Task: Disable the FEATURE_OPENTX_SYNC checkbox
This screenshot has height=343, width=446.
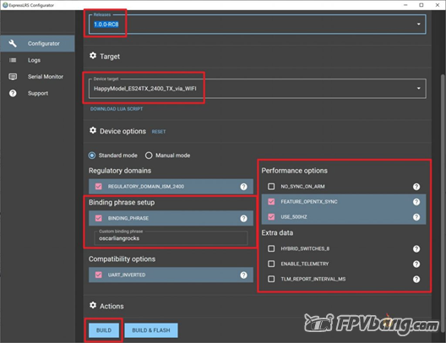Action: 271,202
